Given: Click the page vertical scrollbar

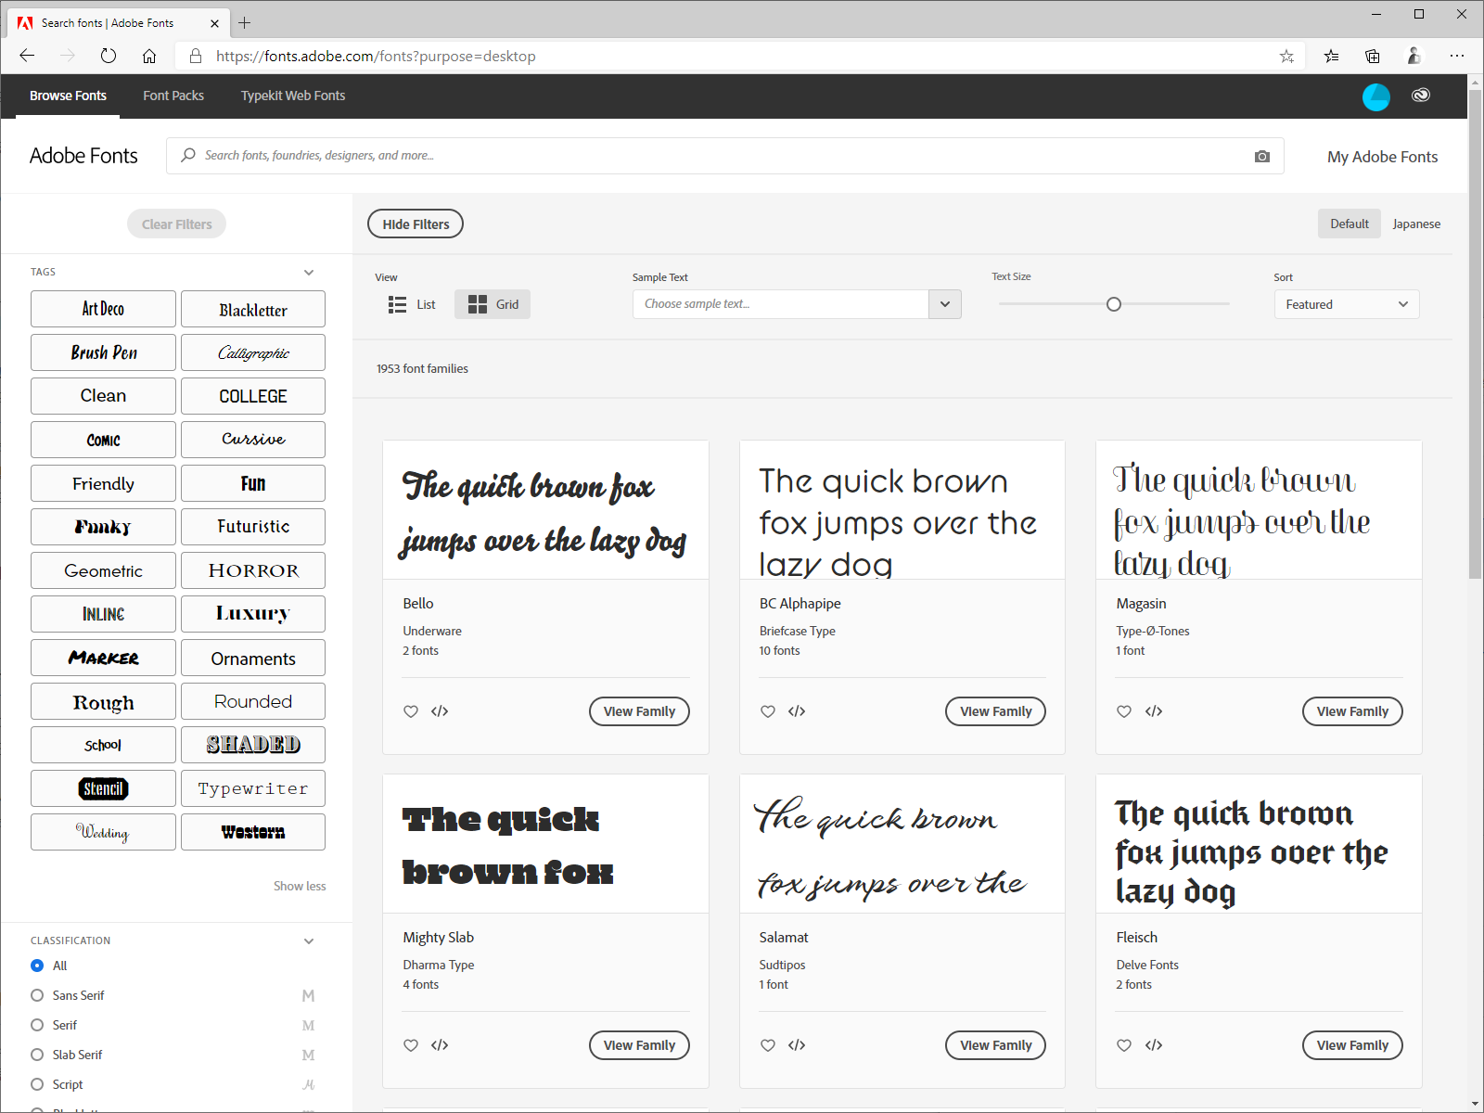Looking at the screenshot, I should click(x=1476, y=334).
